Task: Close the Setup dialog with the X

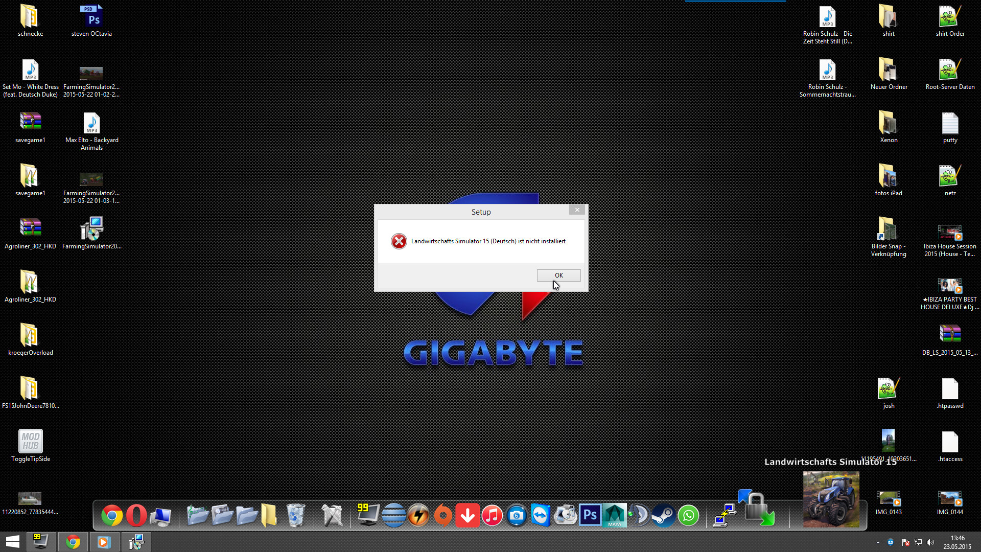Action: tap(577, 210)
